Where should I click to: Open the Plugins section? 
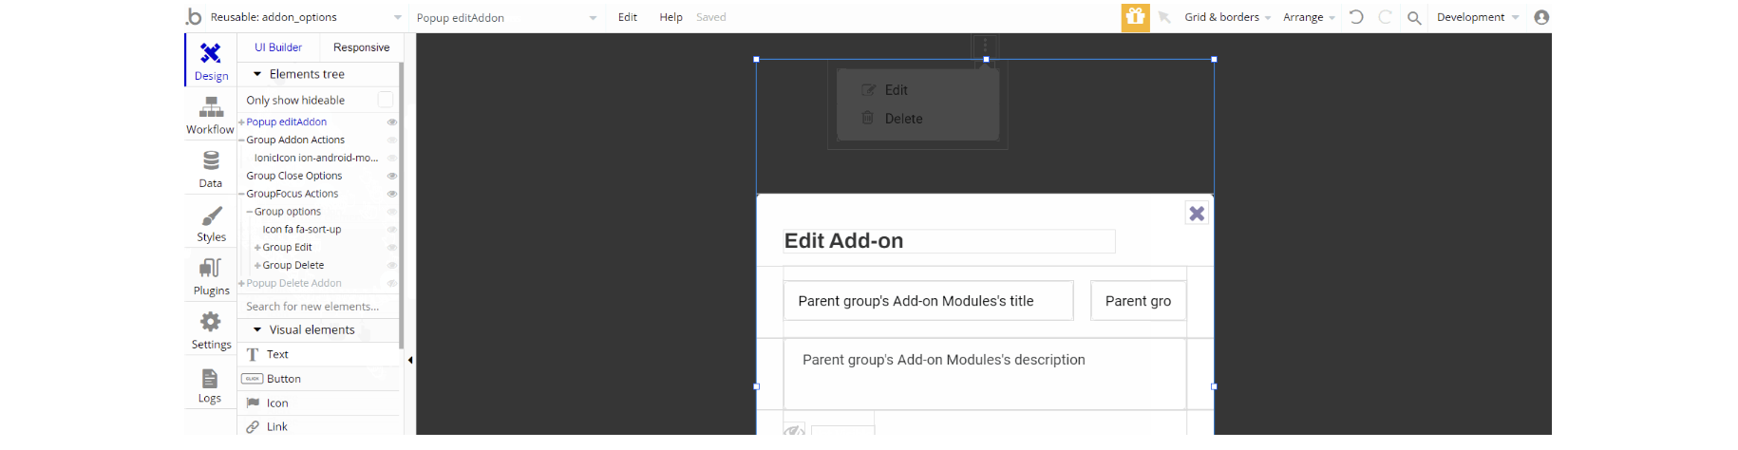point(211,275)
